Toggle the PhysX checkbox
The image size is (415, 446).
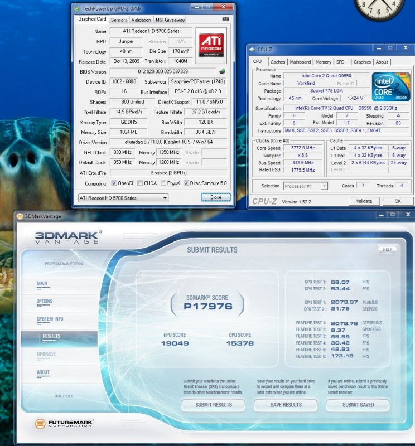tap(163, 183)
